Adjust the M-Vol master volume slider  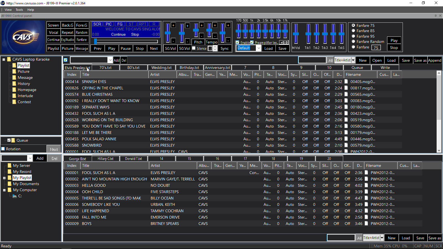296,34
